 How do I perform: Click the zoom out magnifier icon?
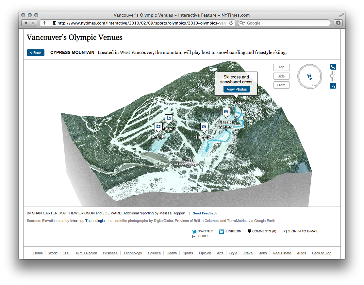pyautogui.click(x=333, y=86)
